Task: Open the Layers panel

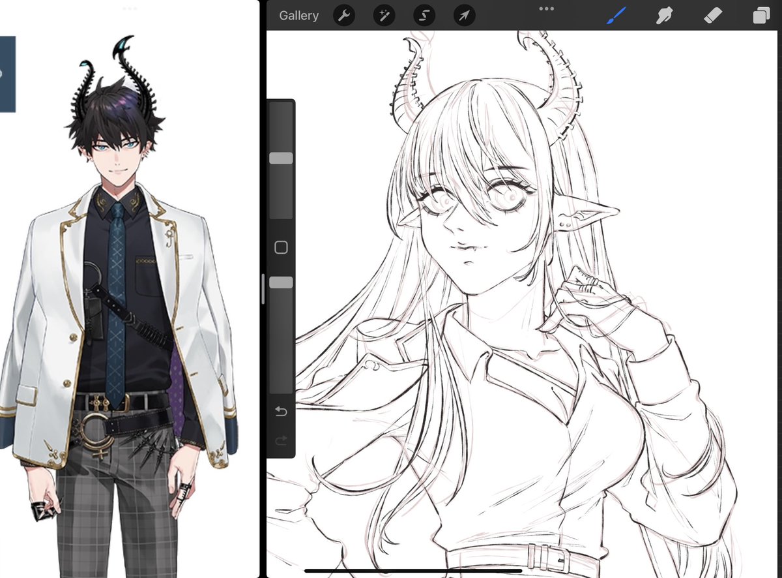Action: 760,16
